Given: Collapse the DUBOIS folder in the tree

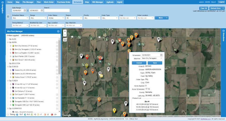Looking at the screenshot, I should (8, 67).
